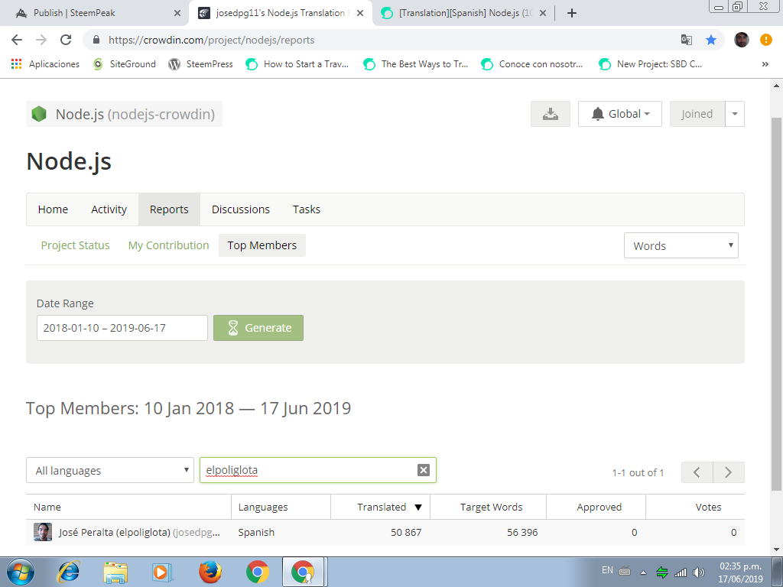The width and height of the screenshot is (783, 587).
Task: Reload the page in the browser
Action: (66, 40)
